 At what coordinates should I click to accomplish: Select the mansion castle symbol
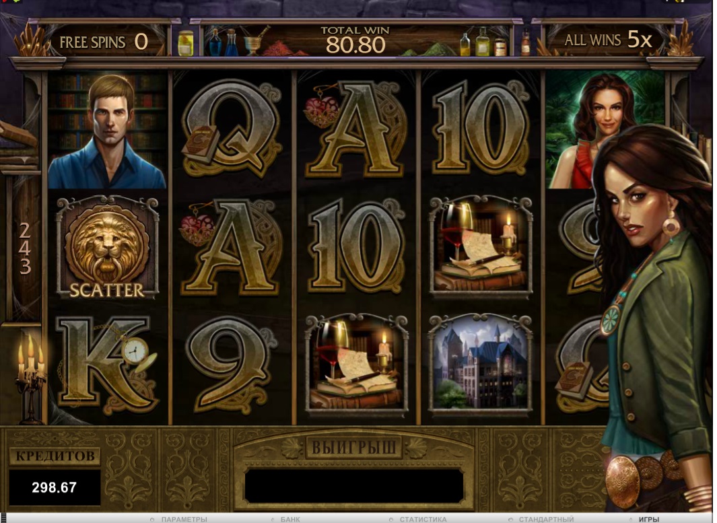coord(480,364)
